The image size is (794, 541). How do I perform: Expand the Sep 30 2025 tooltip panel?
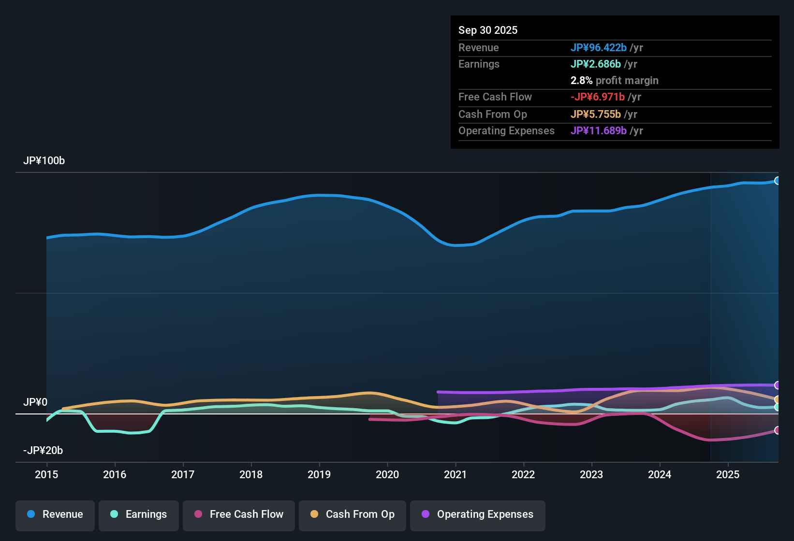(x=488, y=30)
